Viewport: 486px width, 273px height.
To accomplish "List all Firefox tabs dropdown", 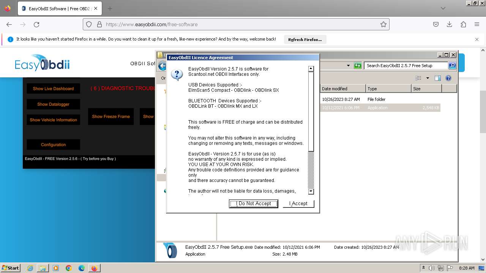I will pos(443,8).
